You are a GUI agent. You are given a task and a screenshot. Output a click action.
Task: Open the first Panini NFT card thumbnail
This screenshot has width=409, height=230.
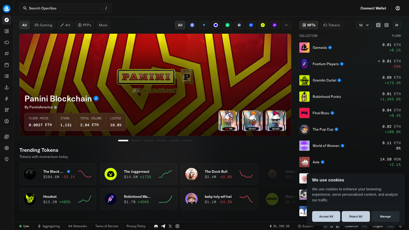click(229, 121)
